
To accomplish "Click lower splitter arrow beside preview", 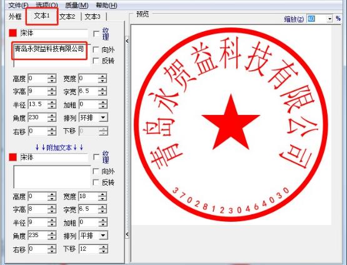I will (127, 234).
